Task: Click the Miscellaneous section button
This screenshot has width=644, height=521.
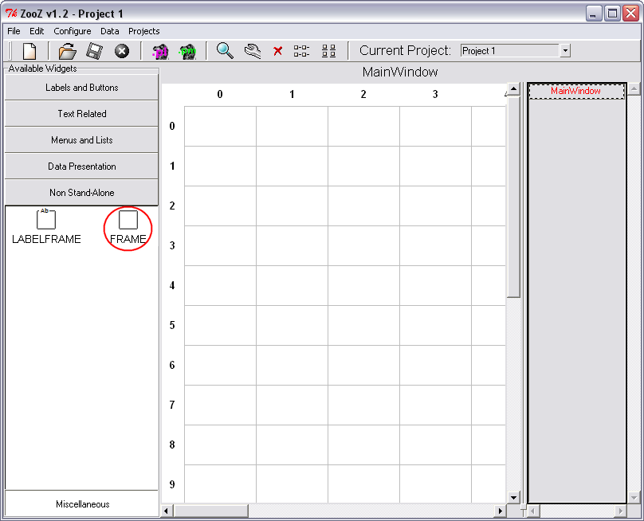Action: tap(82, 503)
